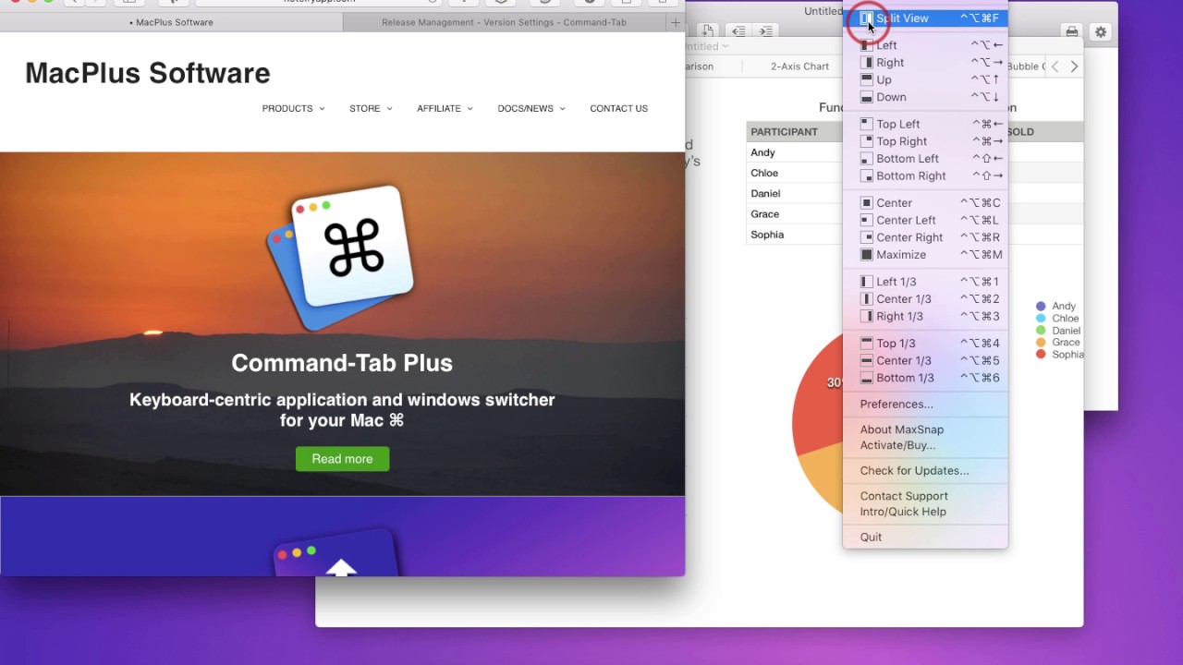Select the Chloe table cell

click(795, 173)
